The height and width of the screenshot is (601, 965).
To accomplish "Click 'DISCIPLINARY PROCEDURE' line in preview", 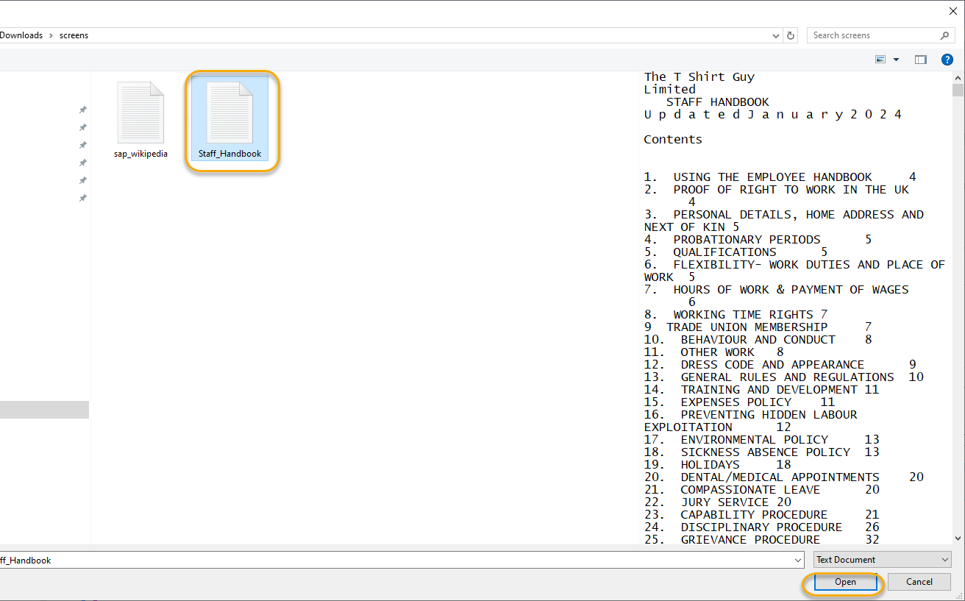I will pos(762,527).
